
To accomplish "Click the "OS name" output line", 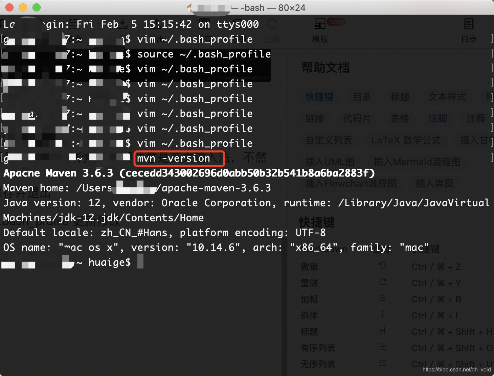I will click(216, 248).
